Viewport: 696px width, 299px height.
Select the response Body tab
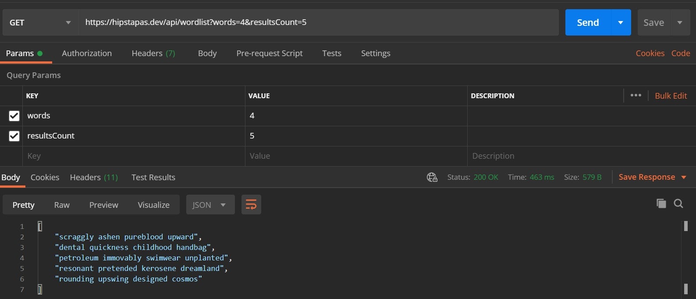pos(11,177)
